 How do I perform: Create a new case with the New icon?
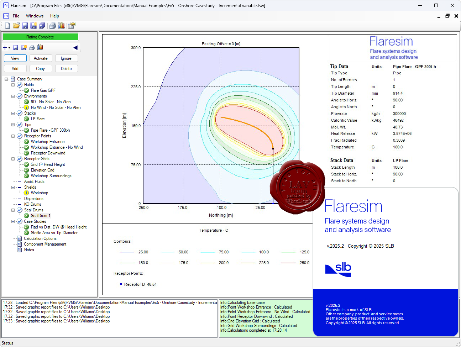(x=7, y=26)
